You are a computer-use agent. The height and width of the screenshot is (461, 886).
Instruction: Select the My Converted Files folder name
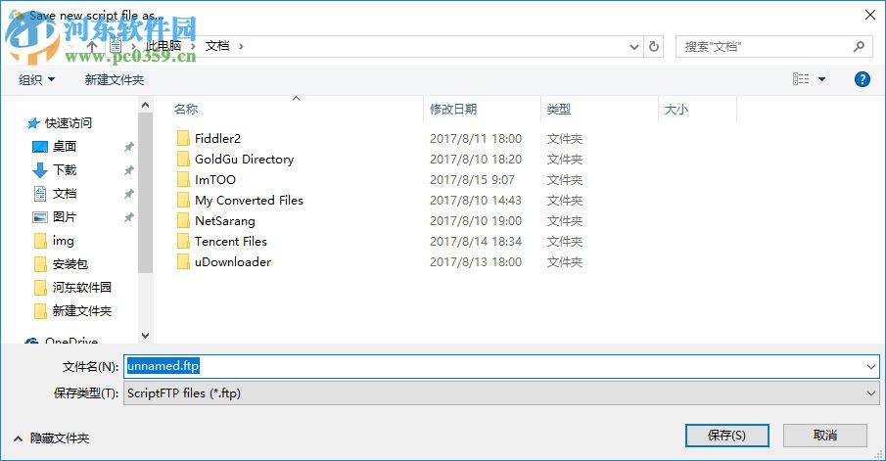(249, 201)
